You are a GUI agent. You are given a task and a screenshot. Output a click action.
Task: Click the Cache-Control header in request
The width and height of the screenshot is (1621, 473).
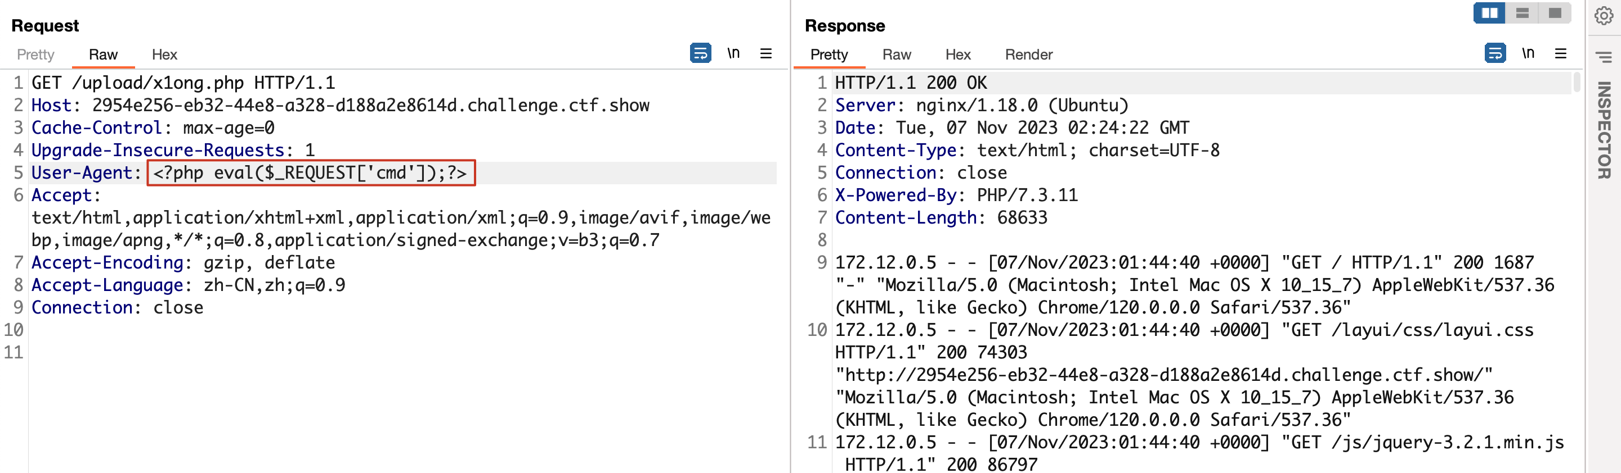click(153, 128)
